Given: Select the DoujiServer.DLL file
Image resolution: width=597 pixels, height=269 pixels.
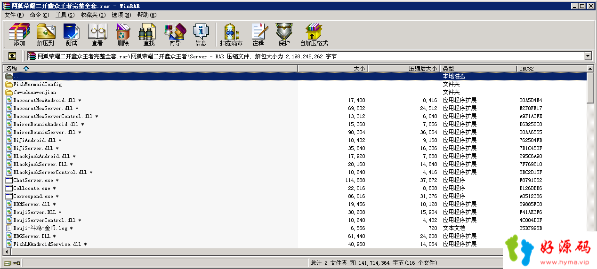Looking at the screenshot, I should pos(296,212).
